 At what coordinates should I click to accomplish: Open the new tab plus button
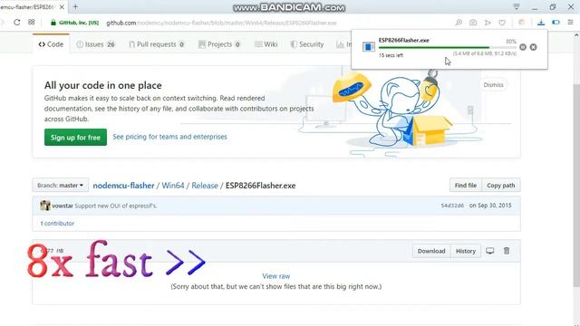pyautogui.click(x=75, y=6)
